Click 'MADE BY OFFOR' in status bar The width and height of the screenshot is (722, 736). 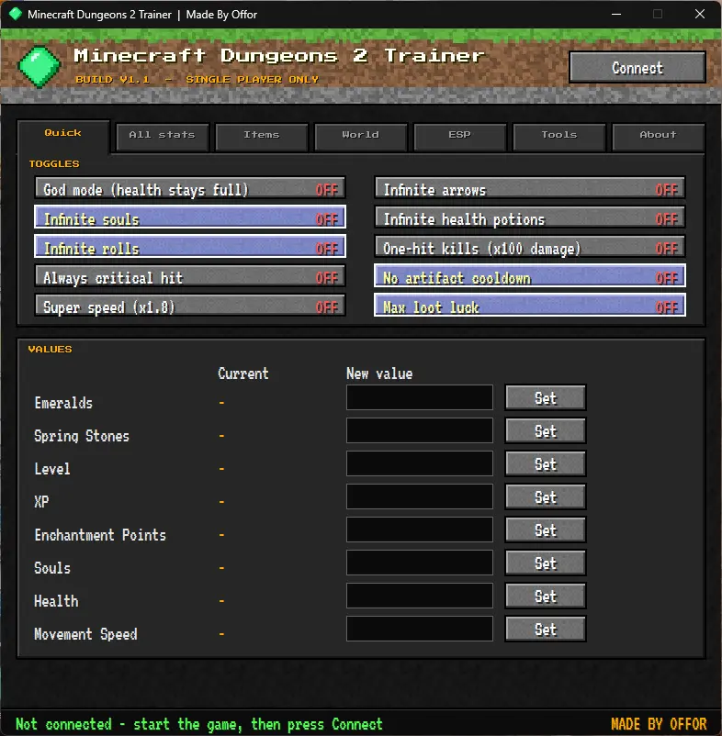(x=659, y=724)
